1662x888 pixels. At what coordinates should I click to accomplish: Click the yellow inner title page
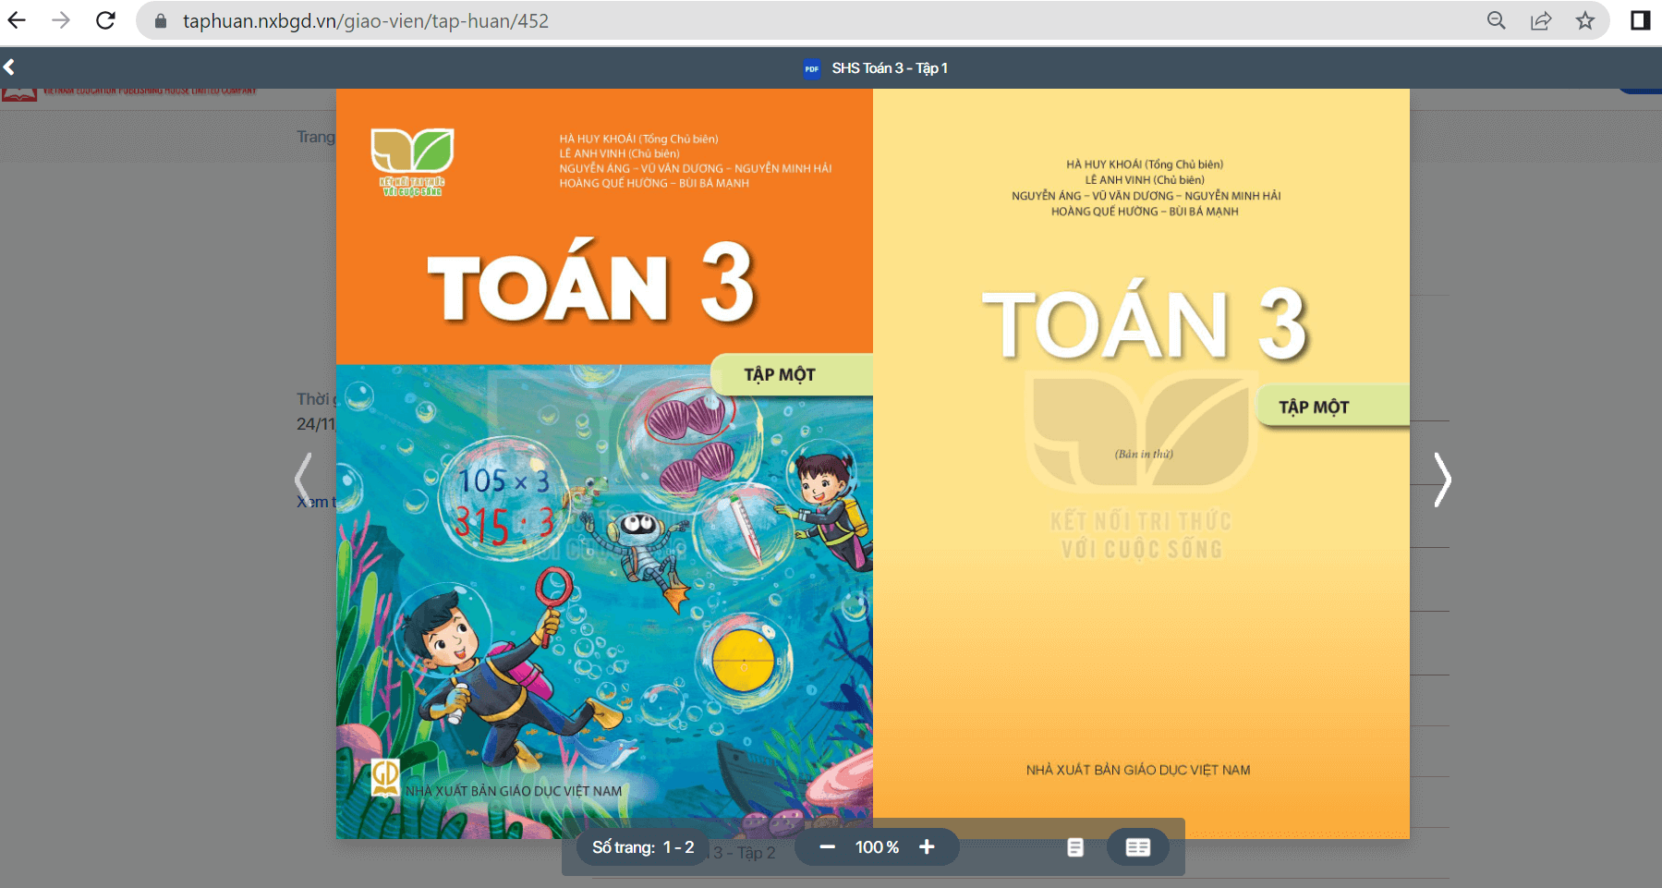coord(1141,464)
